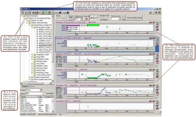The width and height of the screenshot is (196, 117).
Task: Select BUN_GRADIENT_BMT search result
Action: [29, 105]
